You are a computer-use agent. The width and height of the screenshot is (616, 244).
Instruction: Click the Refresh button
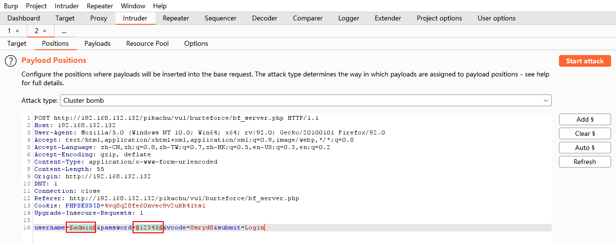(584, 162)
